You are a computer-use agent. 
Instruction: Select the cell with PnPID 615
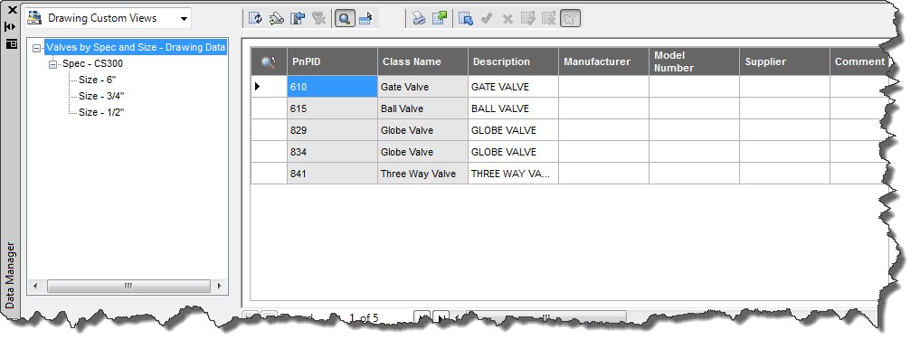[x=332, y=108]
